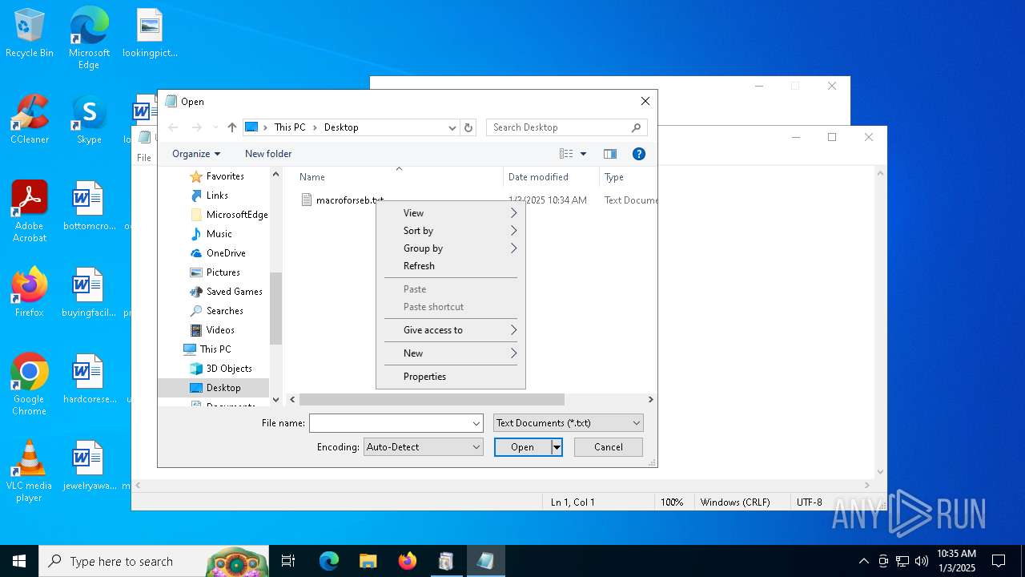
Task: Open the CCleaner desktop shortcut
Action: point(30,120)
